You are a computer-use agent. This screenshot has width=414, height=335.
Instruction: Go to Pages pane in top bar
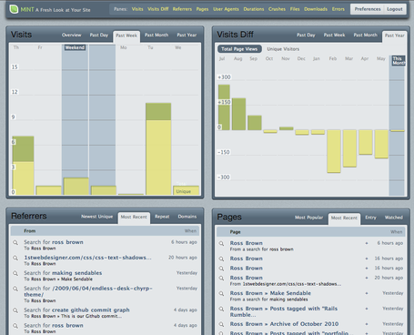click(x=202, y=9)
